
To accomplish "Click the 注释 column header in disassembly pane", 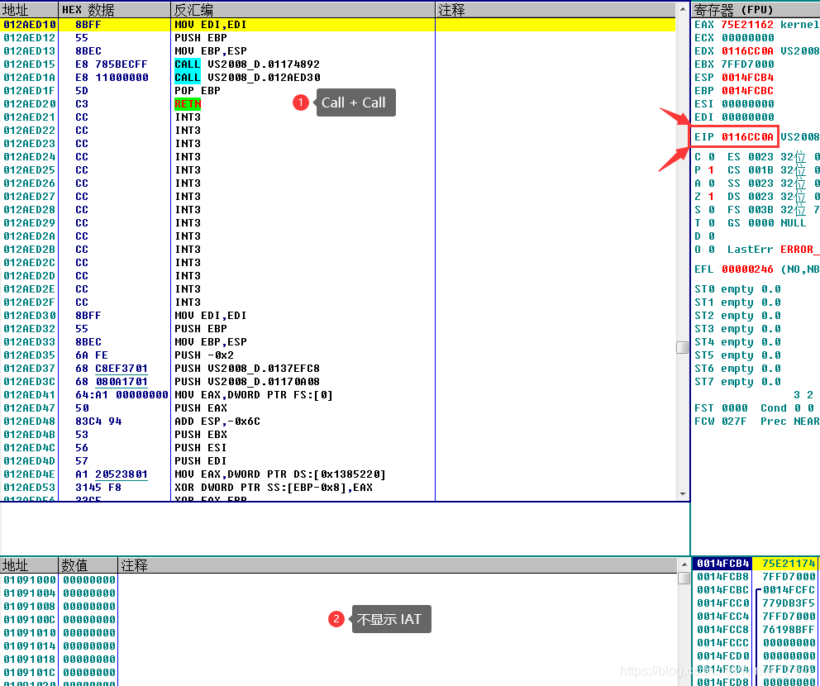I will (x=556, y=10).
